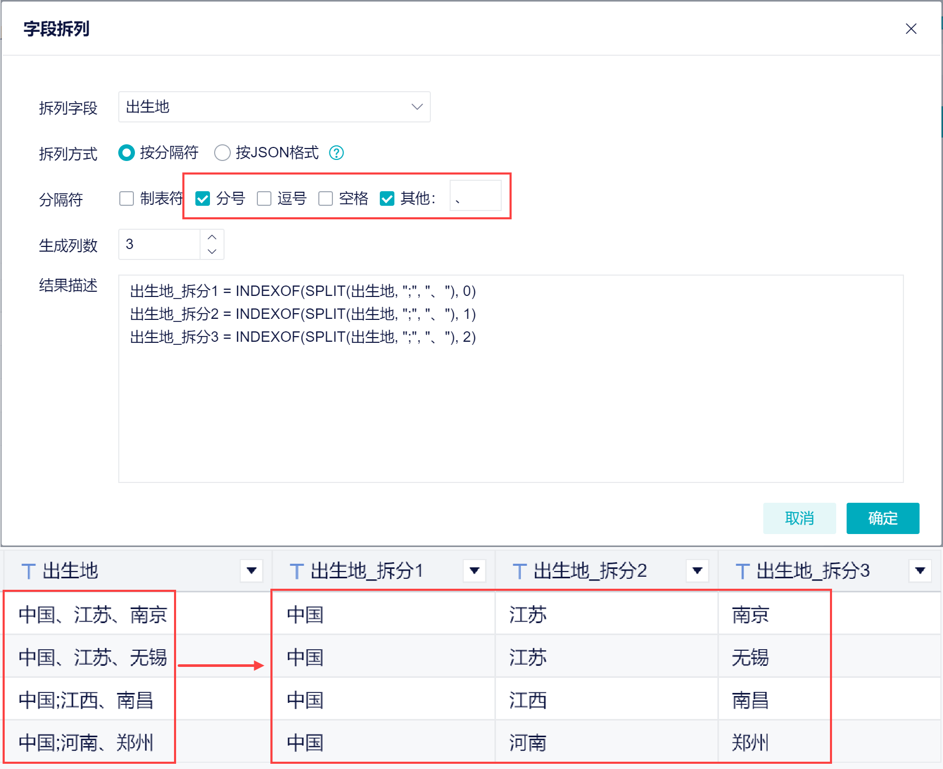
Task: Enable the 制表符 delimiter checkbox
Action: [127, 199]
